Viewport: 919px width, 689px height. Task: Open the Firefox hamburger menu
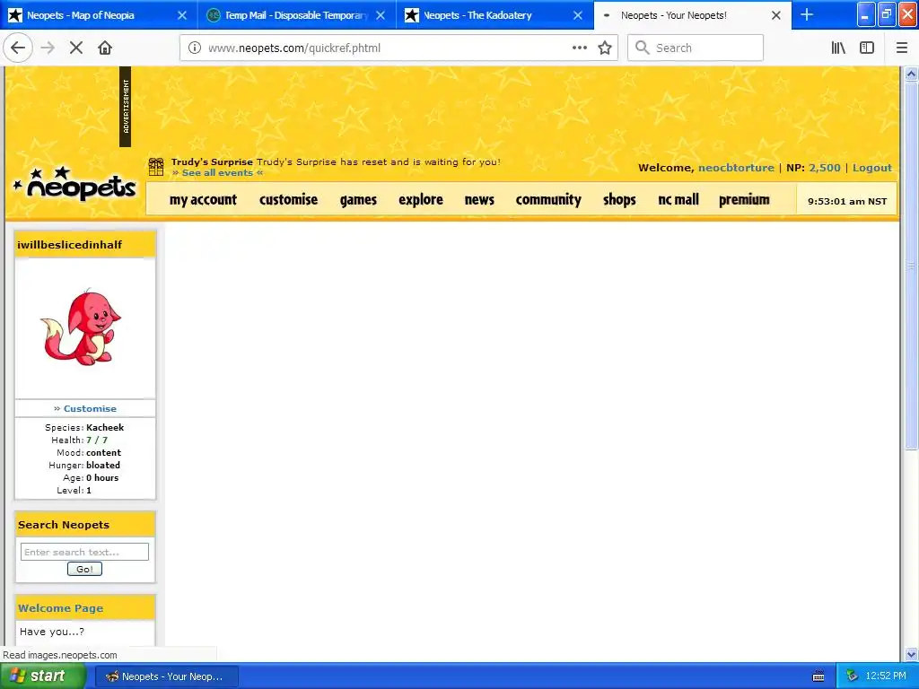click(901, 48)
